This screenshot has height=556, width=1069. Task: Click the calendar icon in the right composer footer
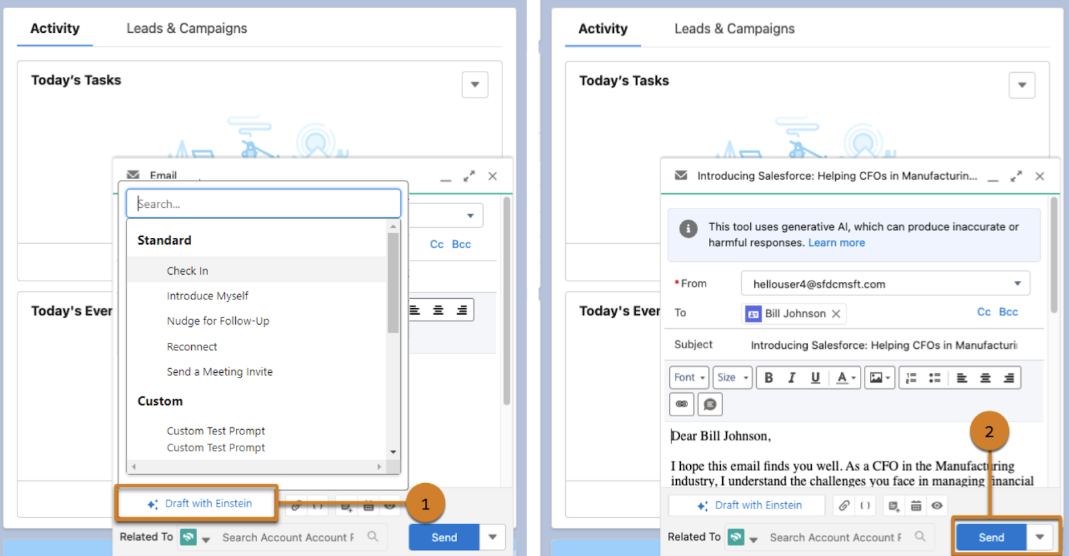click(916, 506)
